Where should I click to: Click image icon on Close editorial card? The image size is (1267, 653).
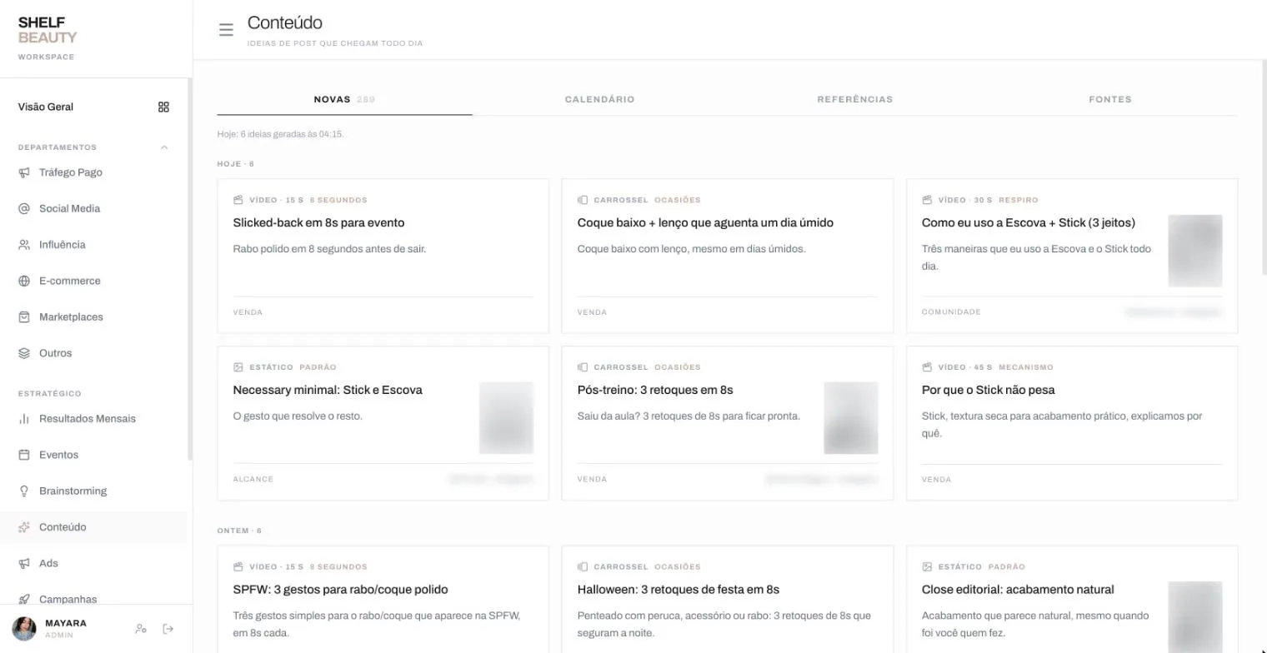[x=927, y=567]
